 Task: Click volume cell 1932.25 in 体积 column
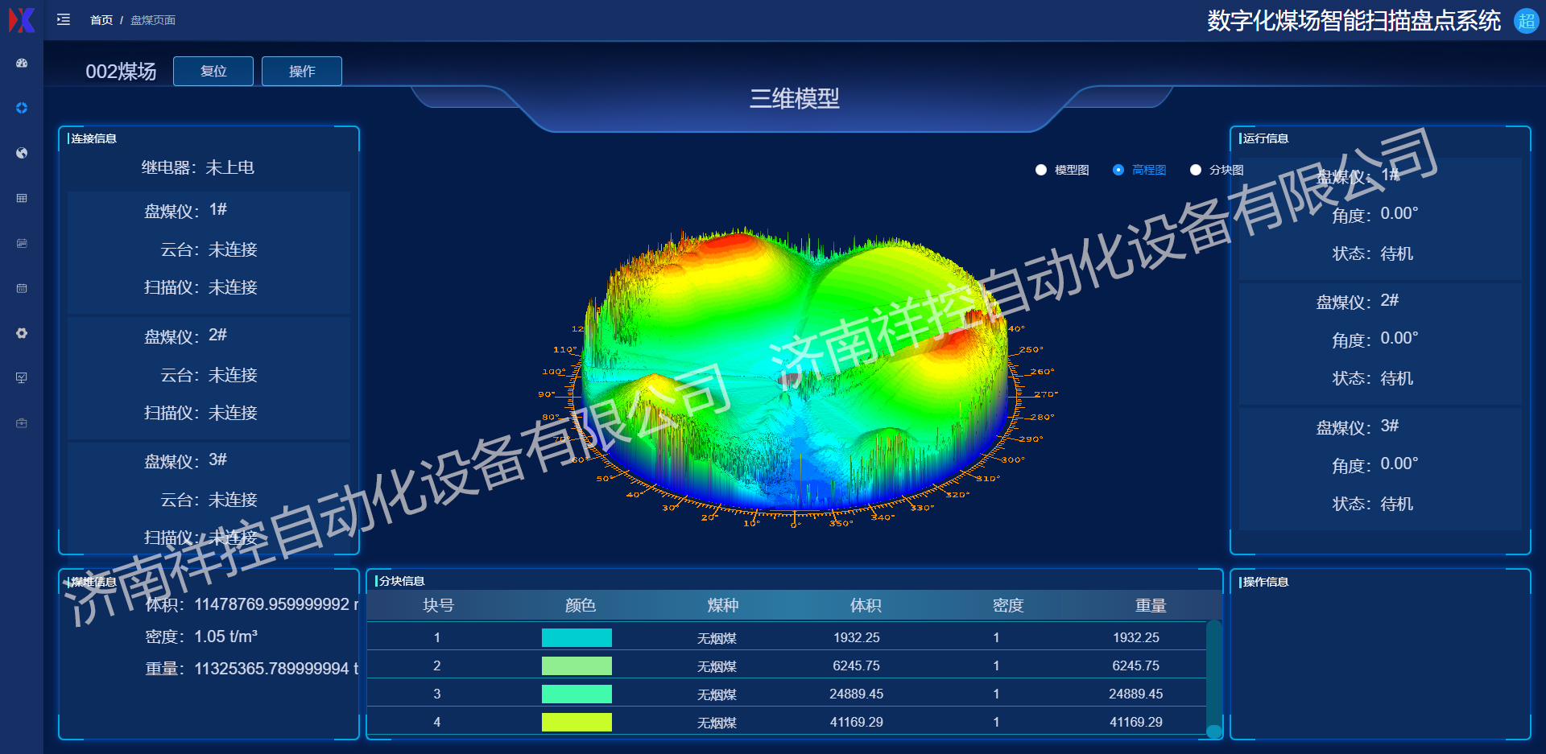pyautogui.click(x=857, y=638)
